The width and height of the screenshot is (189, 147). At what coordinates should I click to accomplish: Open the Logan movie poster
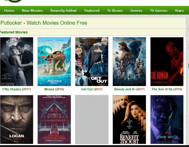coord(17,120)
